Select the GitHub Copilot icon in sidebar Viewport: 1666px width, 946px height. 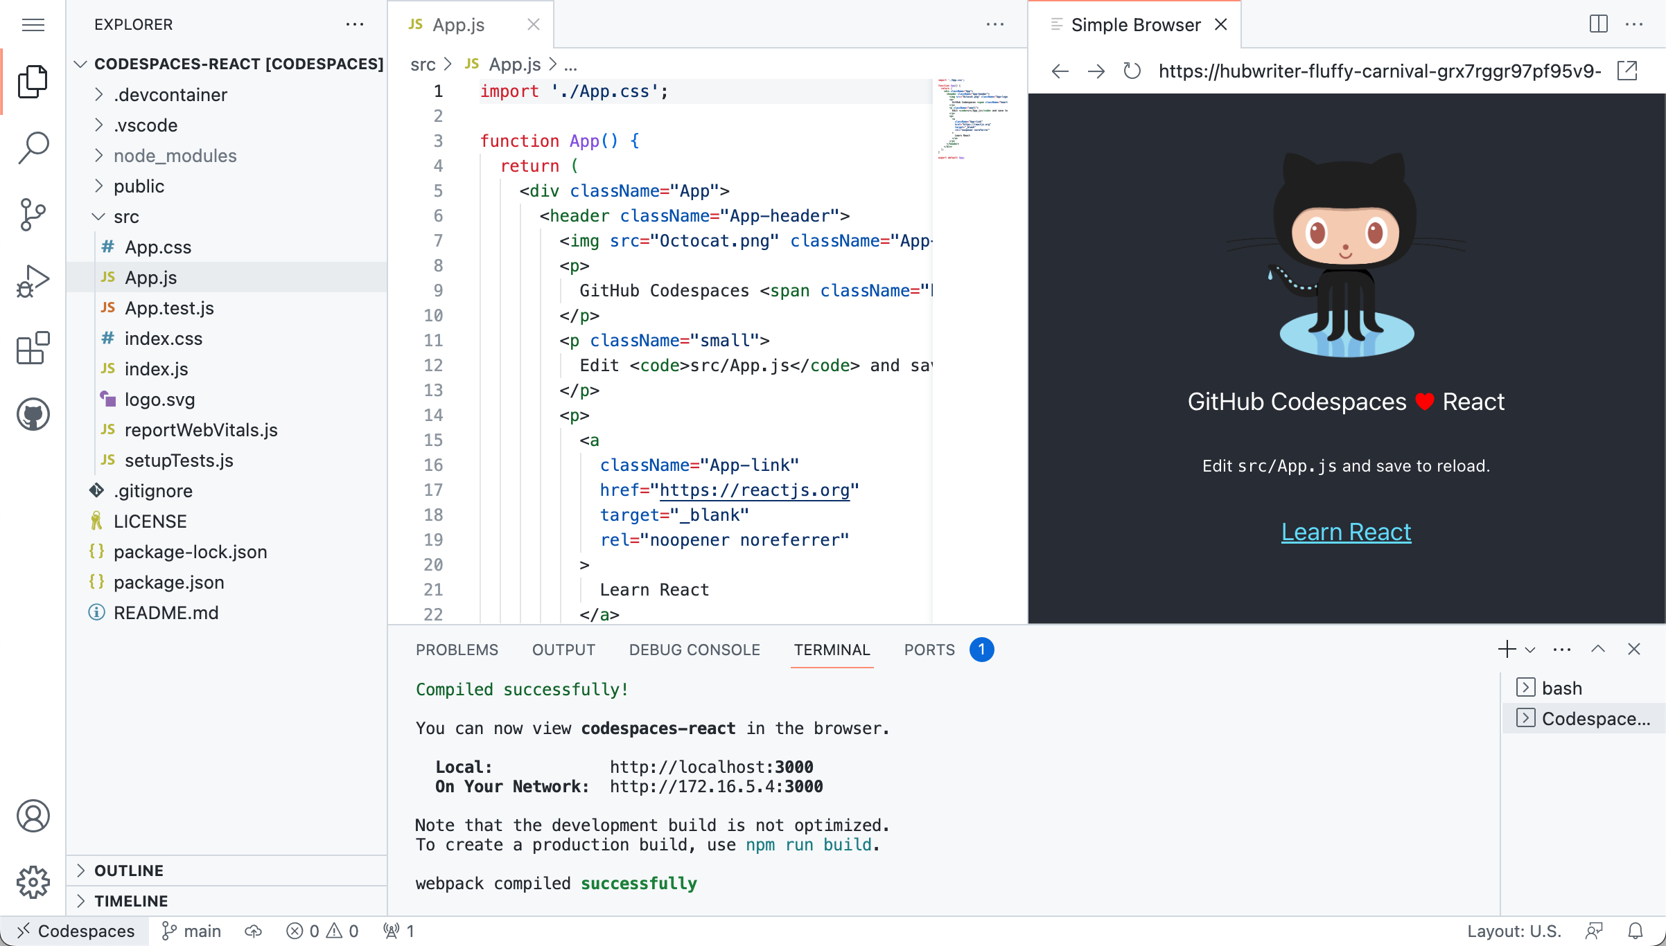pyautogui.click(x=33, y=414)
